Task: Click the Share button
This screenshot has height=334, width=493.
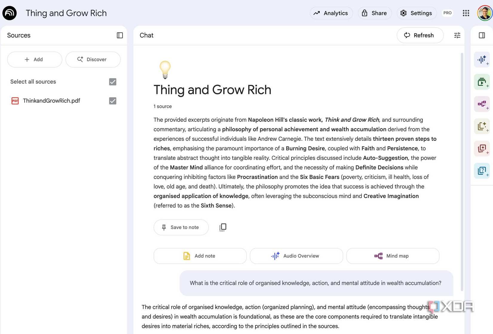Action: [375, 13]
